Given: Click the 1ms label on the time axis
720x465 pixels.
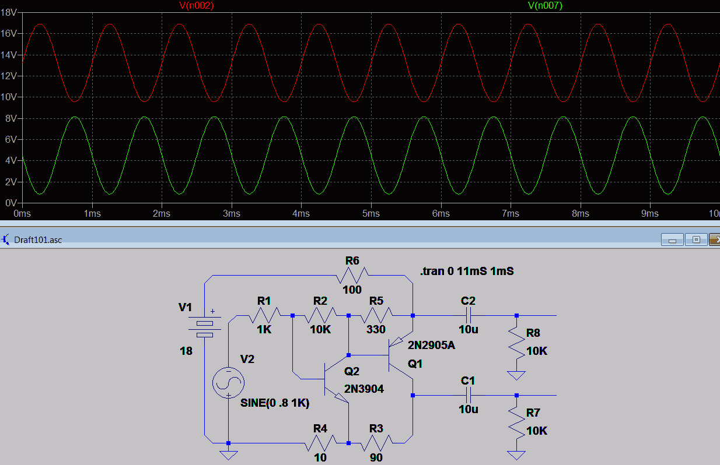Looking at the screenshot, I should pyautogui.click(x=92, y=214).
